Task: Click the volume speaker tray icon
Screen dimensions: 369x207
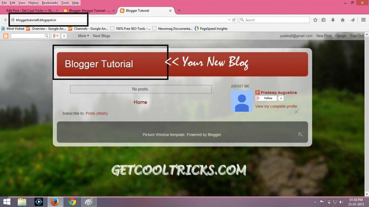Action: [341, 202]
